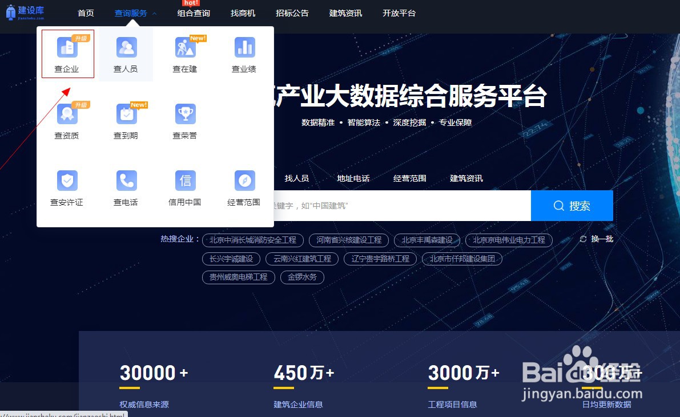Click inside the keyword search input field

click(400, 206)
